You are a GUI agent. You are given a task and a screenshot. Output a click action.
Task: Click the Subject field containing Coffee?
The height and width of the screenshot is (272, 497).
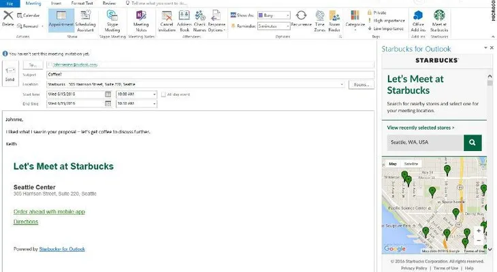click(x=210, y=75)
